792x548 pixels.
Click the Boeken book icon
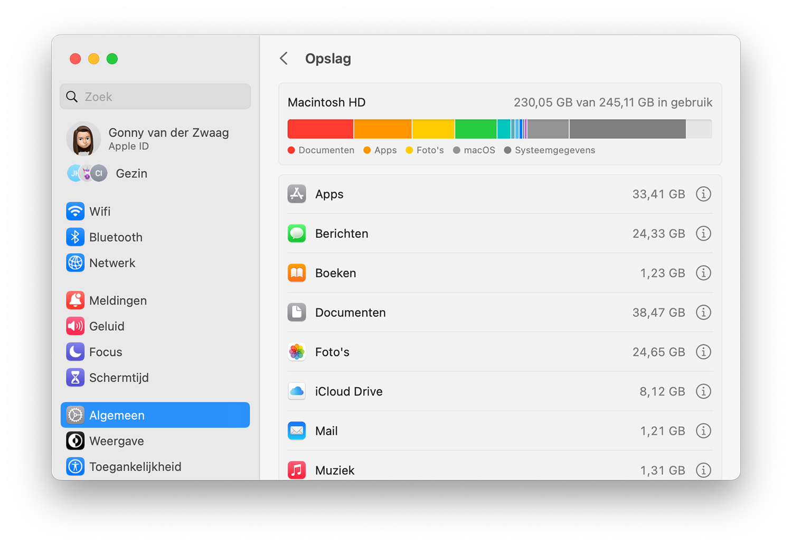pyautogui.click(x=297, y=273)
